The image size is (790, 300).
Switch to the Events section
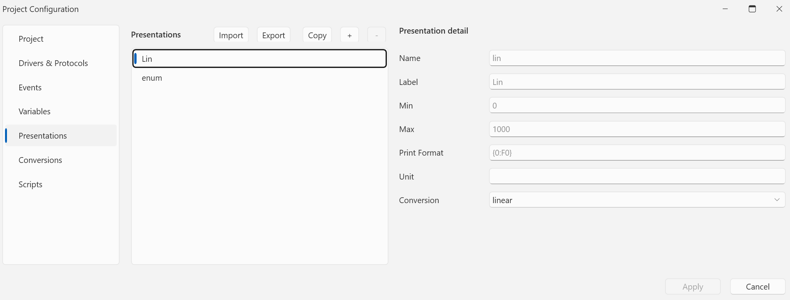tap(60, 88)
